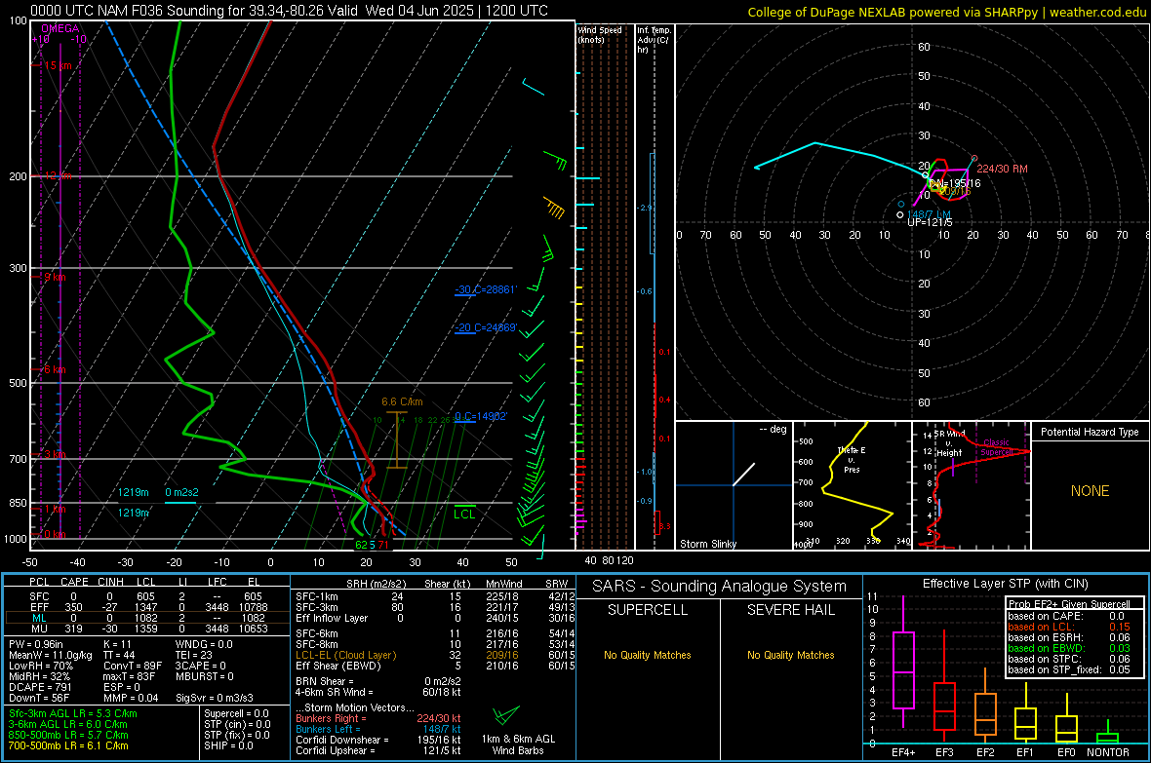Click the 700-500mb LR line

[x=68, y=746]
